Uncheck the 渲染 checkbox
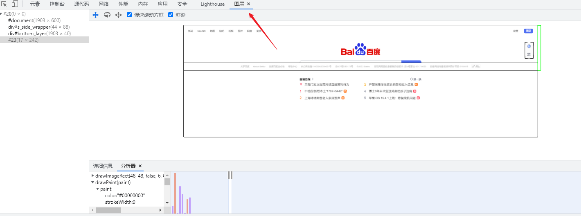This screenshot has height=216, width=581. coord(171,15)
